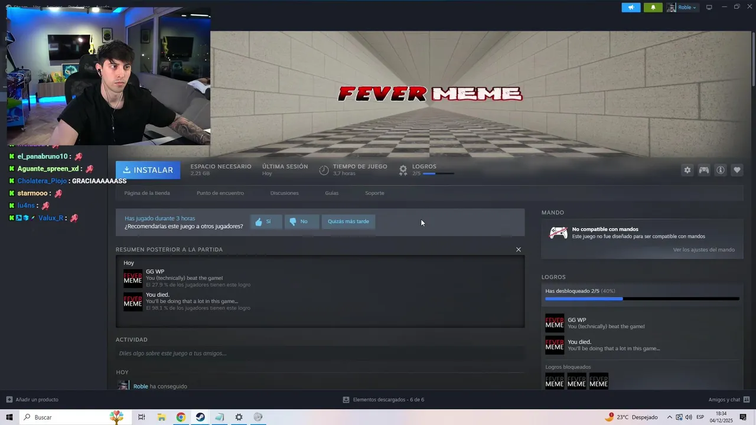
Task: Click the Buscar taskbar search box
Action: click(x=77, y=417)
